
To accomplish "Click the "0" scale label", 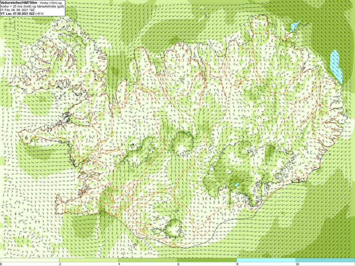I will pyautogui.click(x=1, y=264).
